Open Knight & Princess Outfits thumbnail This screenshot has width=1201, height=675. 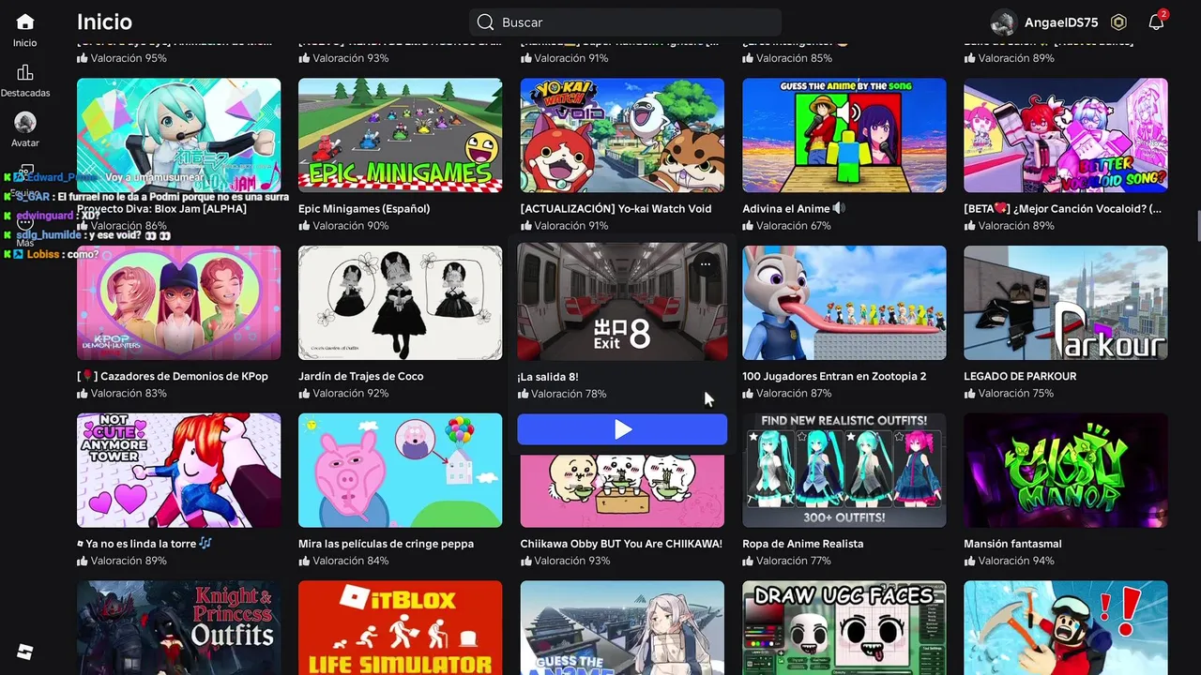(178, 627)
